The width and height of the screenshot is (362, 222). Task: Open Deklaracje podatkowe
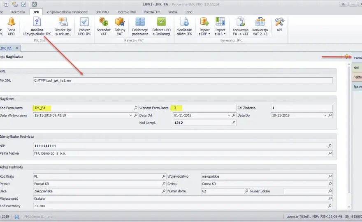[x=140, y=27]
